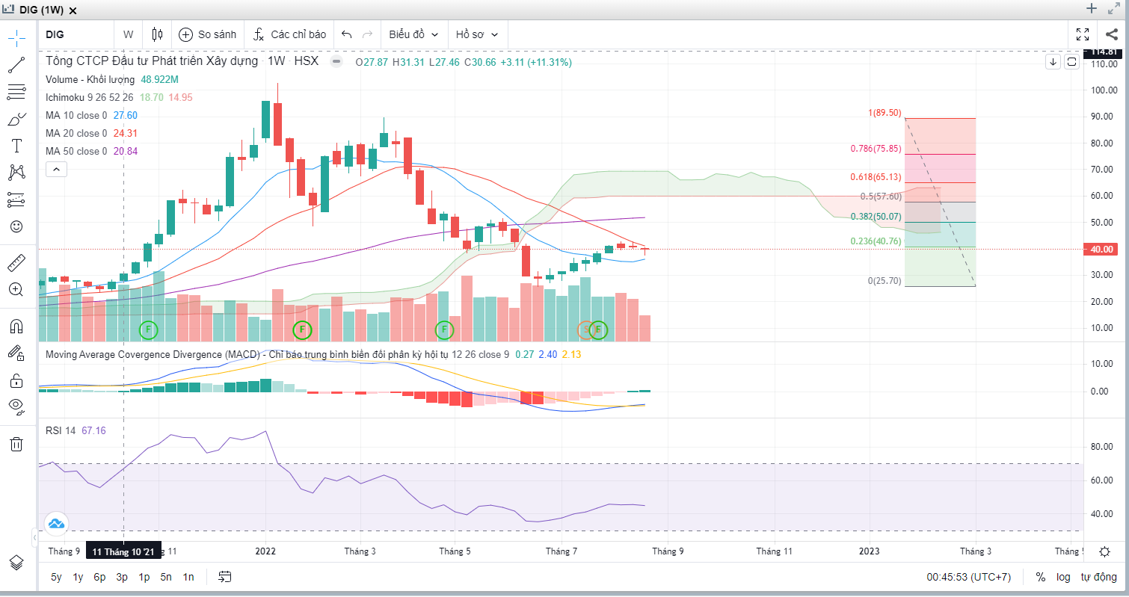Screen dimensions: 1129x597
Task: Switch to the 5y time range
Action: tap(57, 577)
